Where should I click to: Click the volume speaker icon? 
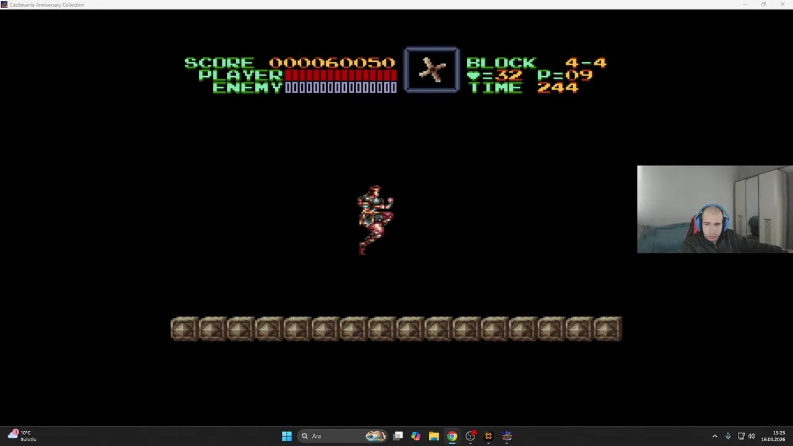[751, 436]
